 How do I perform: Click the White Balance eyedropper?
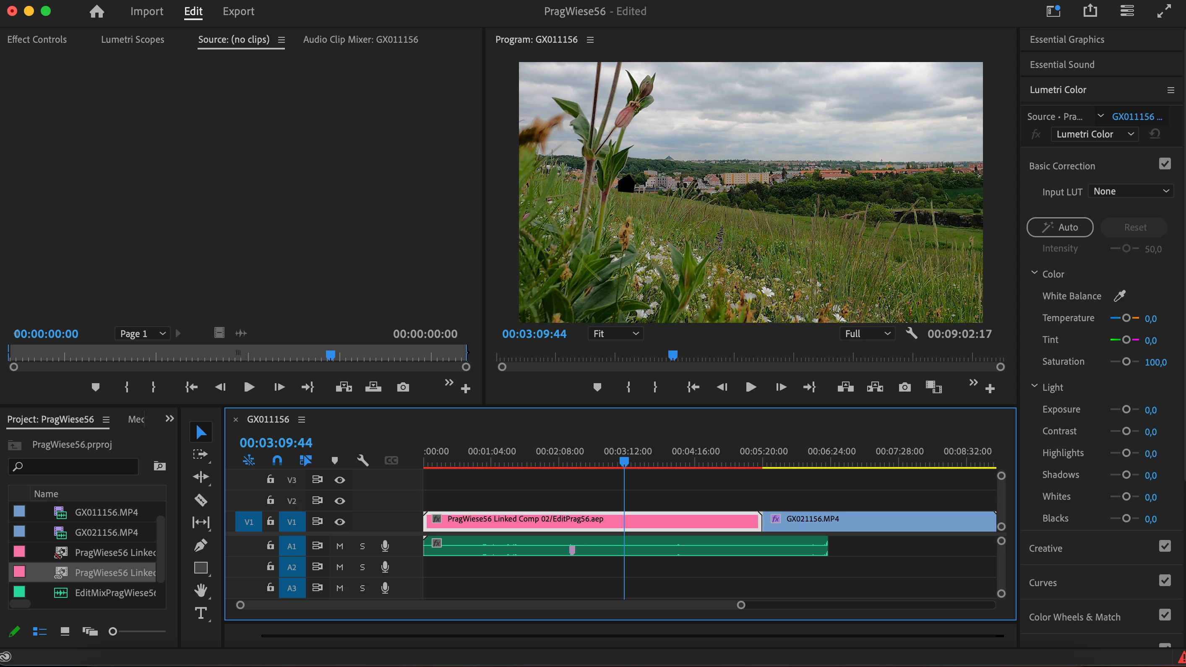[x=1119, y=296]
